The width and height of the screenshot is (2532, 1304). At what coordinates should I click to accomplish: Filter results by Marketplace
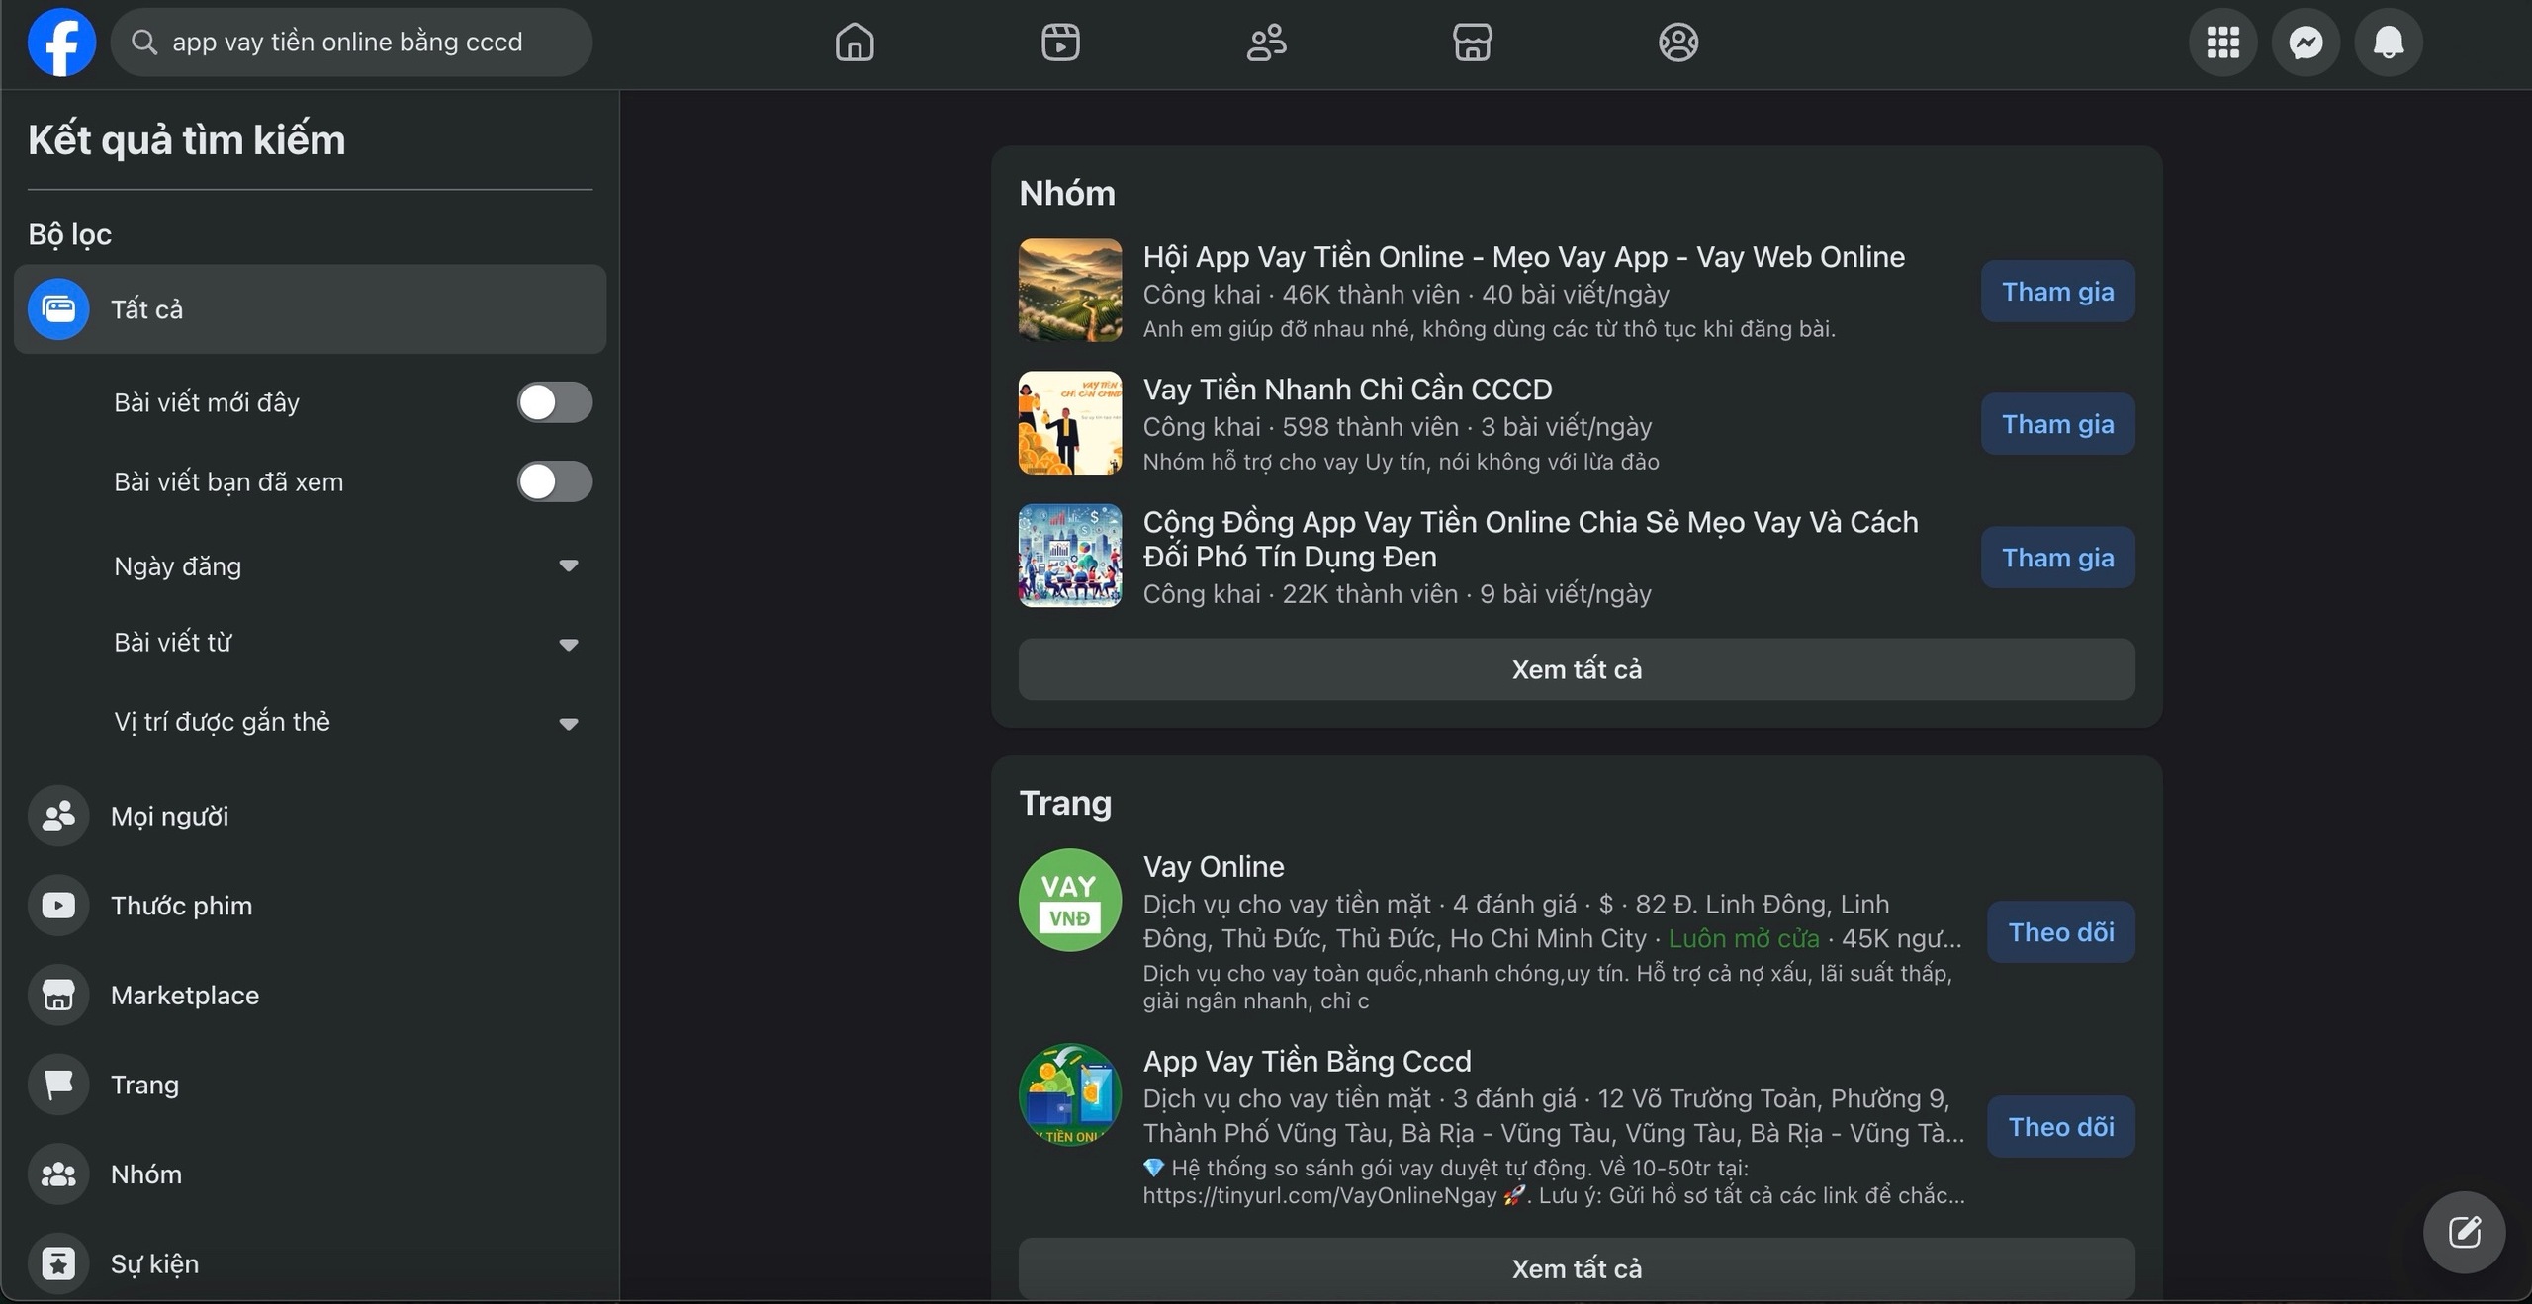tap(310, 995)
